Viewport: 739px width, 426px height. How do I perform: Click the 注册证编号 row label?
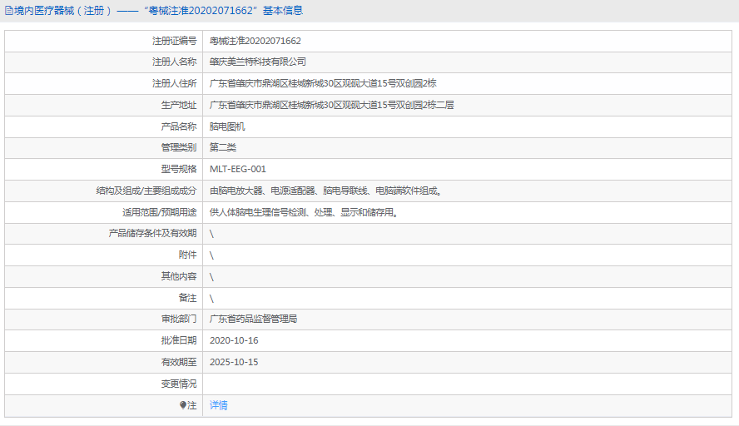tap(174, 40)
